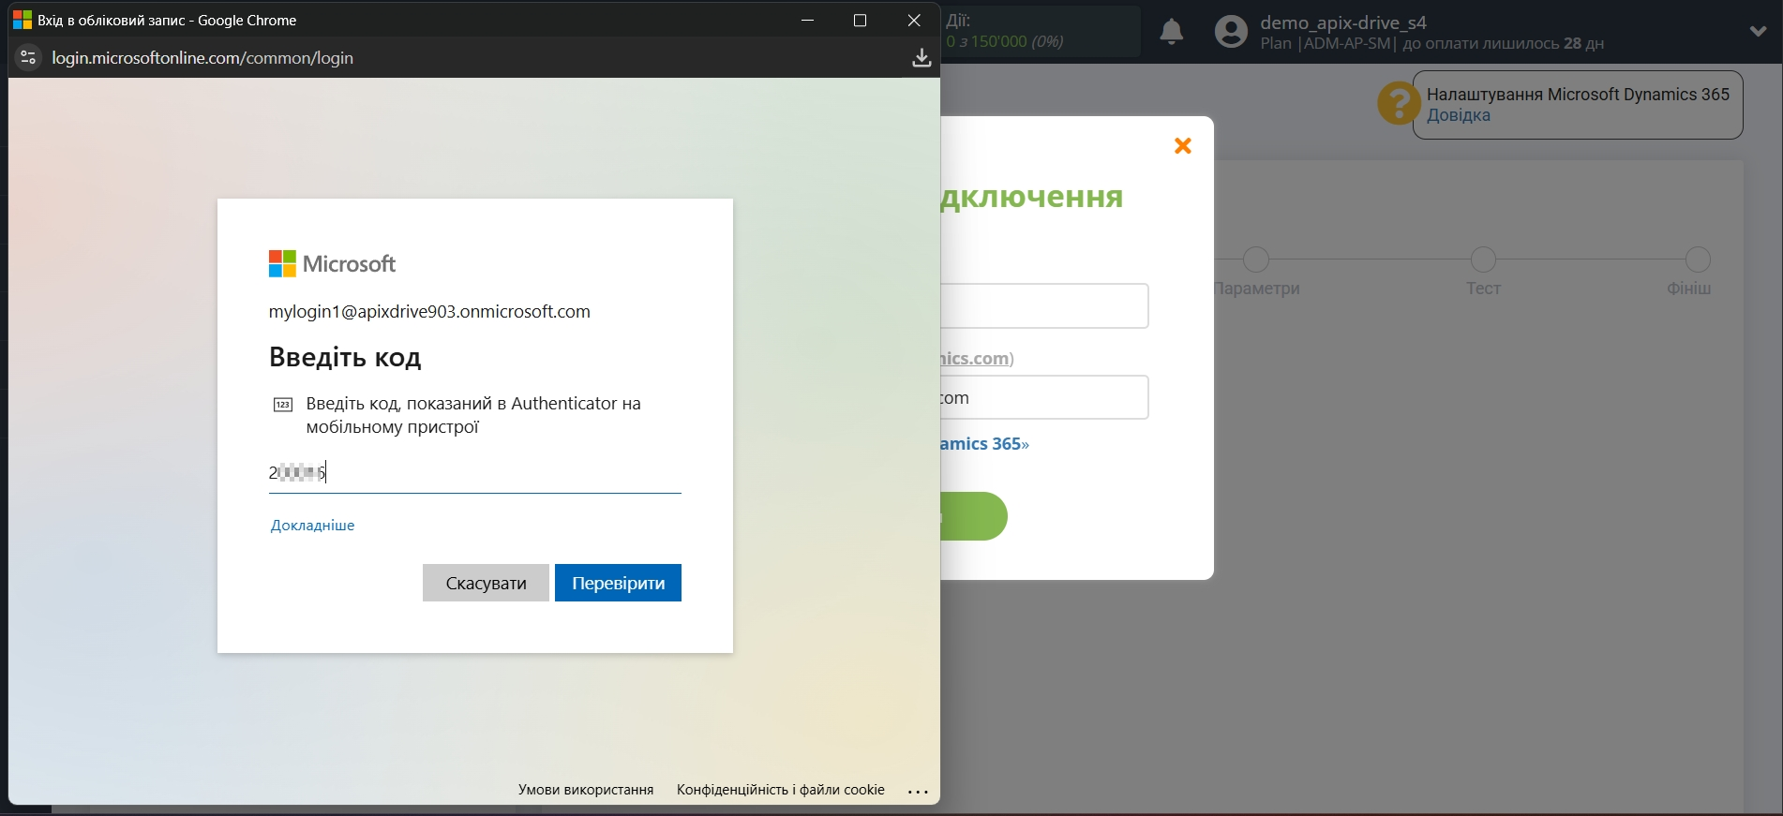Close the Chrome login popup window
Screen dimensions: 1783x816
(914, 20)
